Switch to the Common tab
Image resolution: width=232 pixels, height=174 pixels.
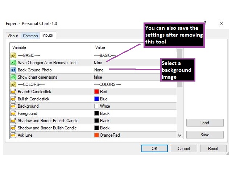(x=30, y=36)
